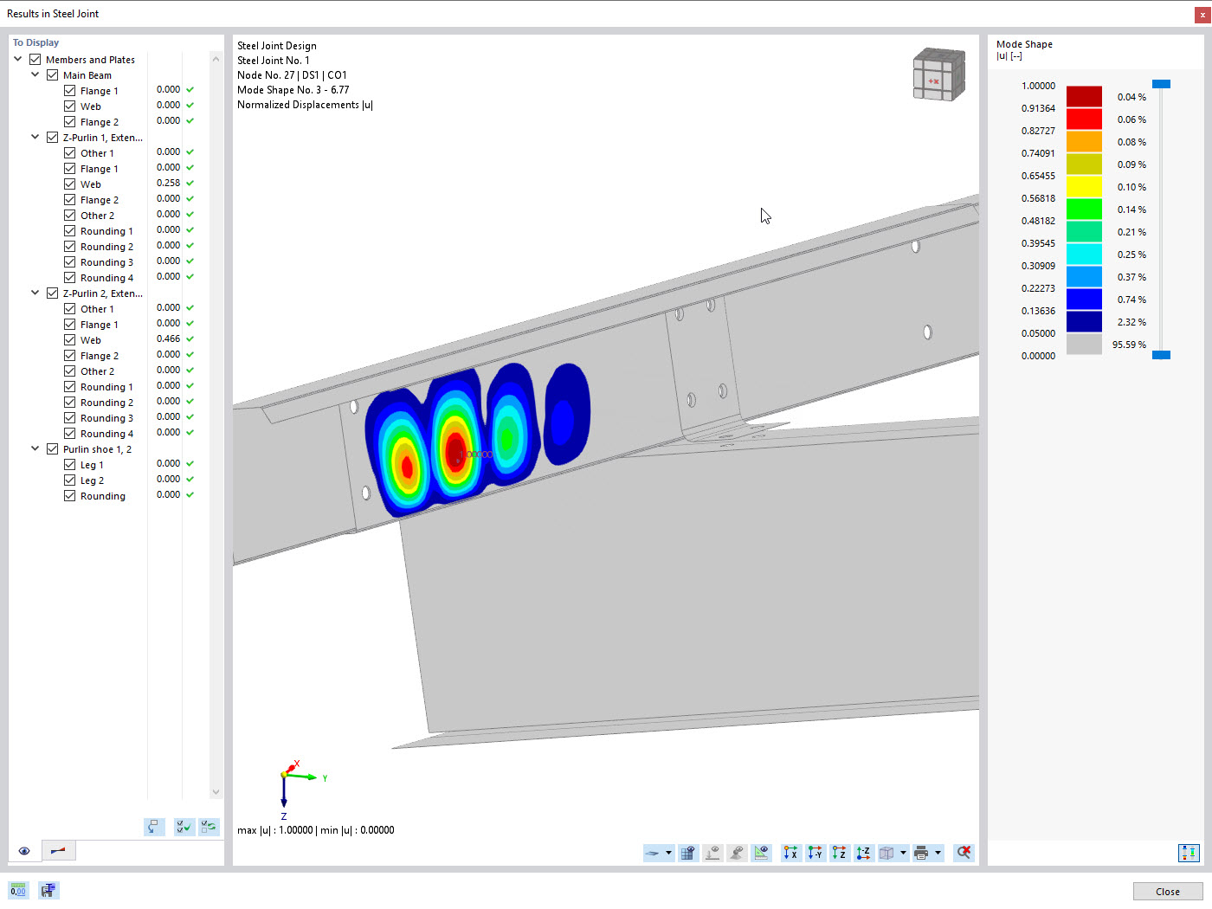Collapse the Z-Purlin 2, Exten... node

coord(35,293)
